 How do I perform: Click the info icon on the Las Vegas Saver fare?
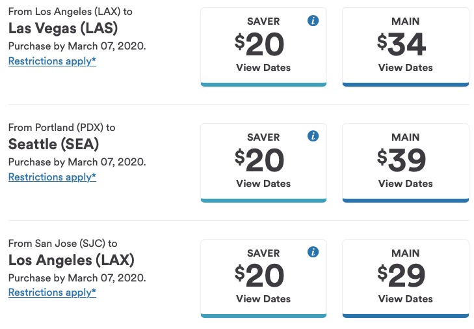313,21
